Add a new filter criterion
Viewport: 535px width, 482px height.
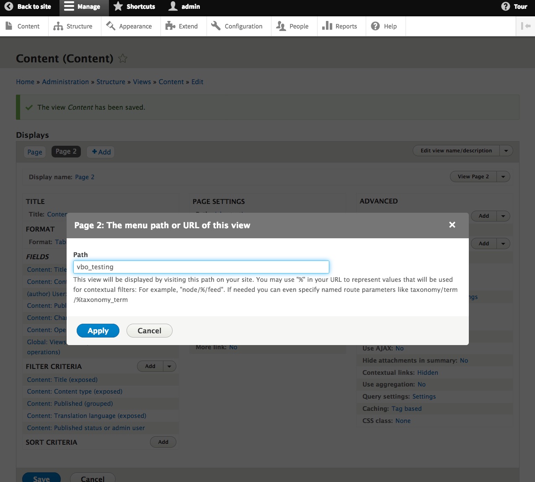[150, 366]
